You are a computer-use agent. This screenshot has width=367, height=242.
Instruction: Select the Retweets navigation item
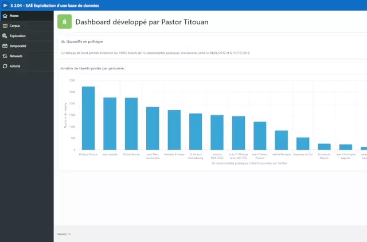16,56
